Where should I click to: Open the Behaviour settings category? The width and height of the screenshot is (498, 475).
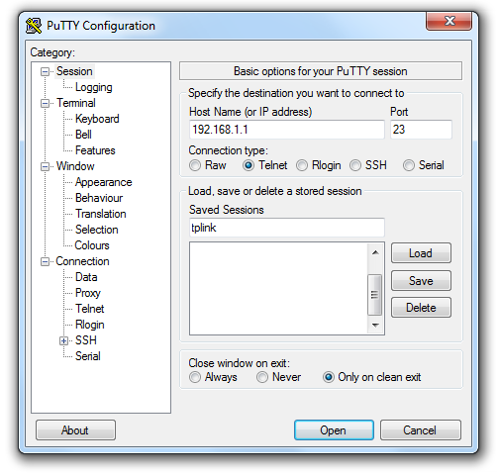99,198
